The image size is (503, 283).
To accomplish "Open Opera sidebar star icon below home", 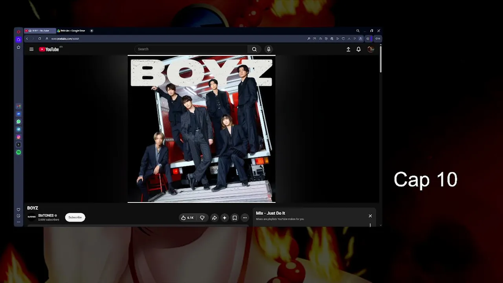I will (18, 47).
